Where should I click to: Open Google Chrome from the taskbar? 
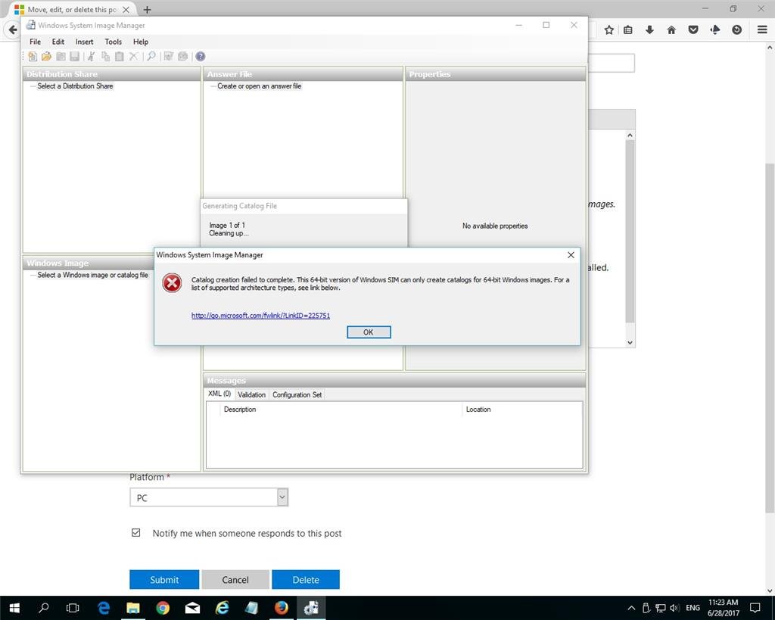pyautogui.click(x=163, y=608)
